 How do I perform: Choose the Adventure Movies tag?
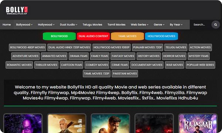(x=25, y=56)
